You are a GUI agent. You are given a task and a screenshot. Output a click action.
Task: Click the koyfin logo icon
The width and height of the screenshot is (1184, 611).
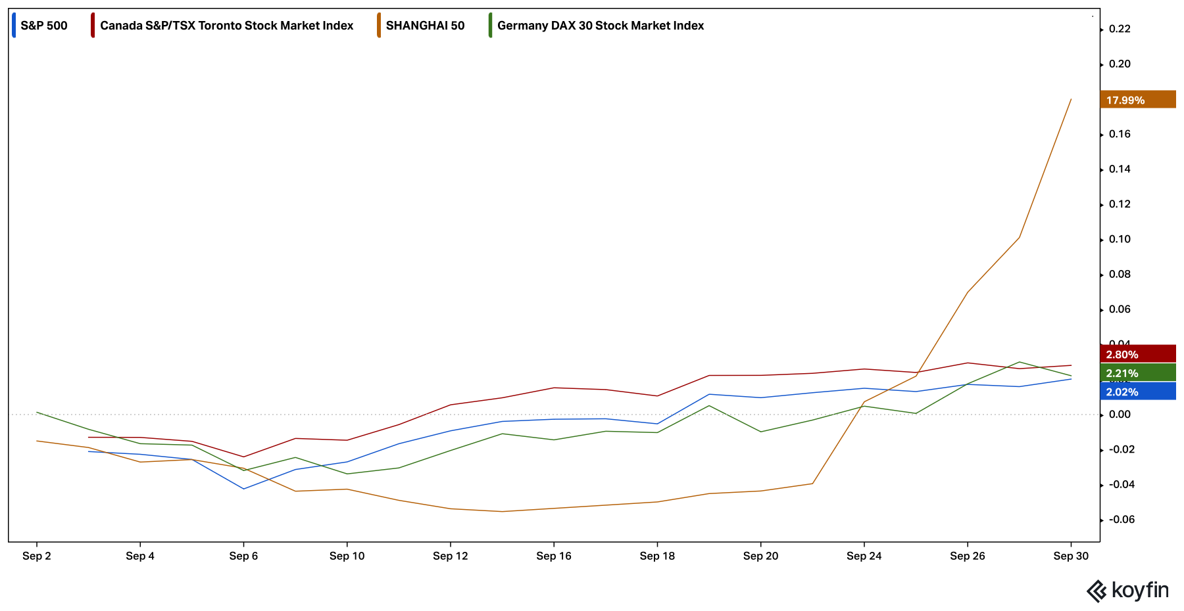(1096, 591)
